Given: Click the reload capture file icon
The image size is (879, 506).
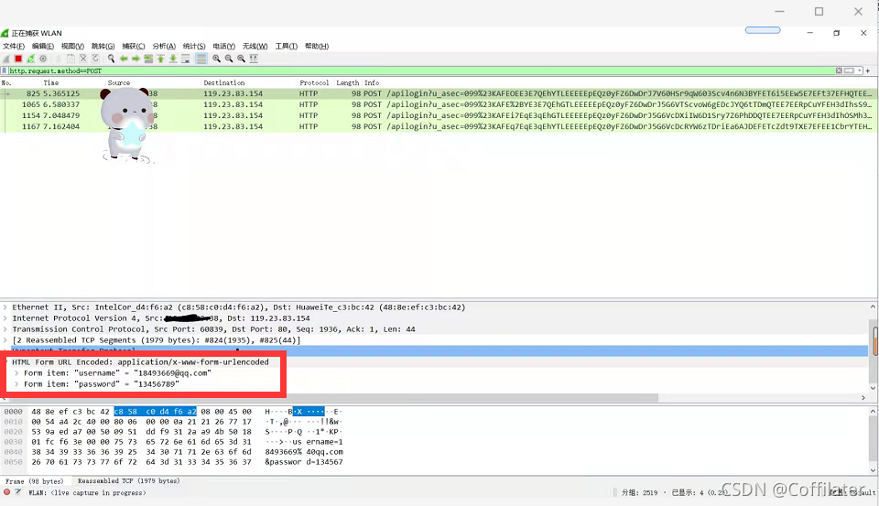Looking at the screenshot, I should 95,59.
